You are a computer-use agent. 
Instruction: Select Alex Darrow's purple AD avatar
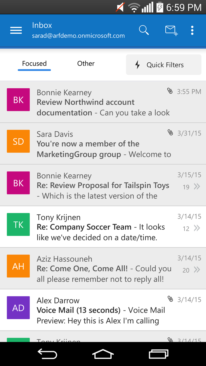[18, 308]
